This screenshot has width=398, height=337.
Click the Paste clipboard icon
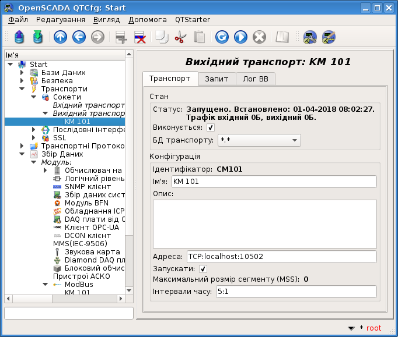[199, 37]
